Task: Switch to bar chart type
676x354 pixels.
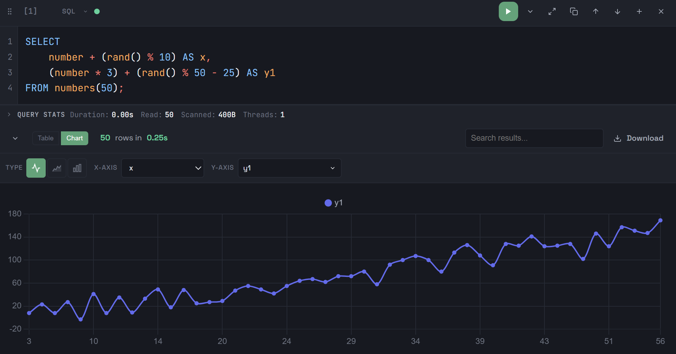Action: (77, 168)
